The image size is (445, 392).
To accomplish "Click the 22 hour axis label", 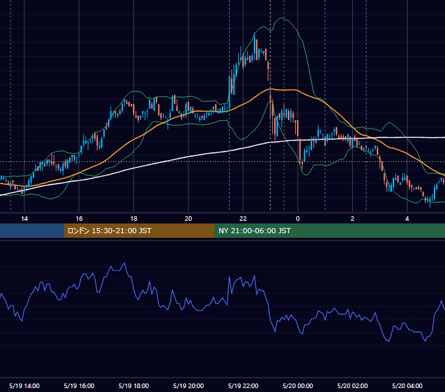I will (x=243, y=219).
